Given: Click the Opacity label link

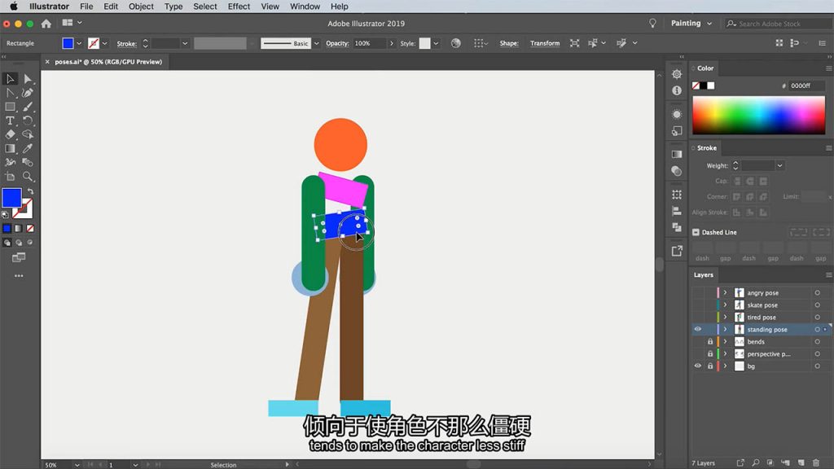Looking at the screenshot, I should click(x=337, y=43).
